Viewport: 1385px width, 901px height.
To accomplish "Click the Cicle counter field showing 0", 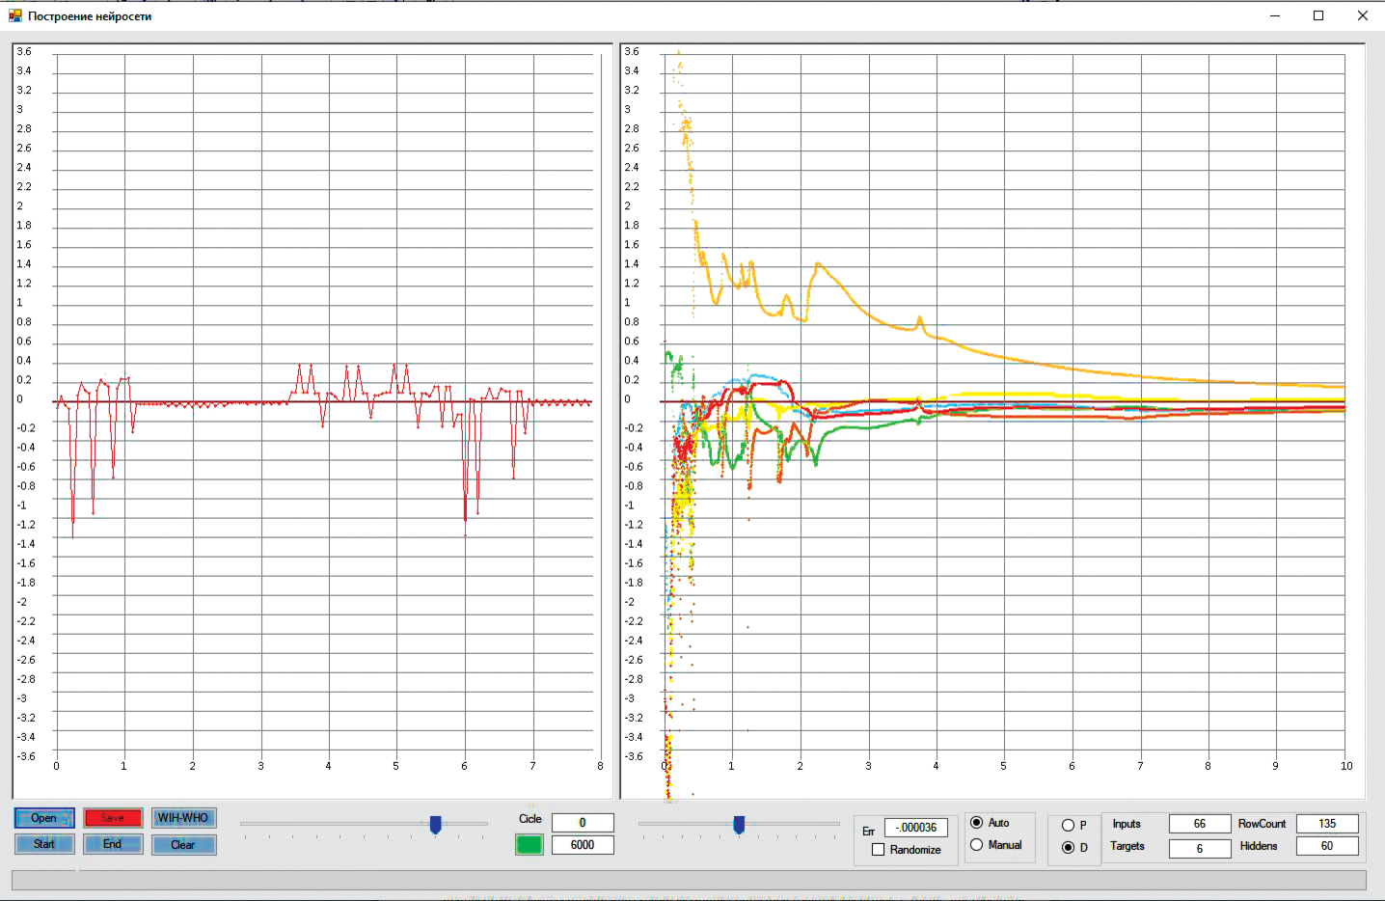I will pyautogui.click(x=583, y=823).
